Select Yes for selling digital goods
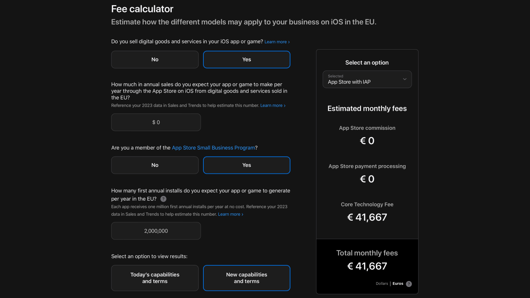The height and width of the screenshot is (298, 530). click(246, 60)
